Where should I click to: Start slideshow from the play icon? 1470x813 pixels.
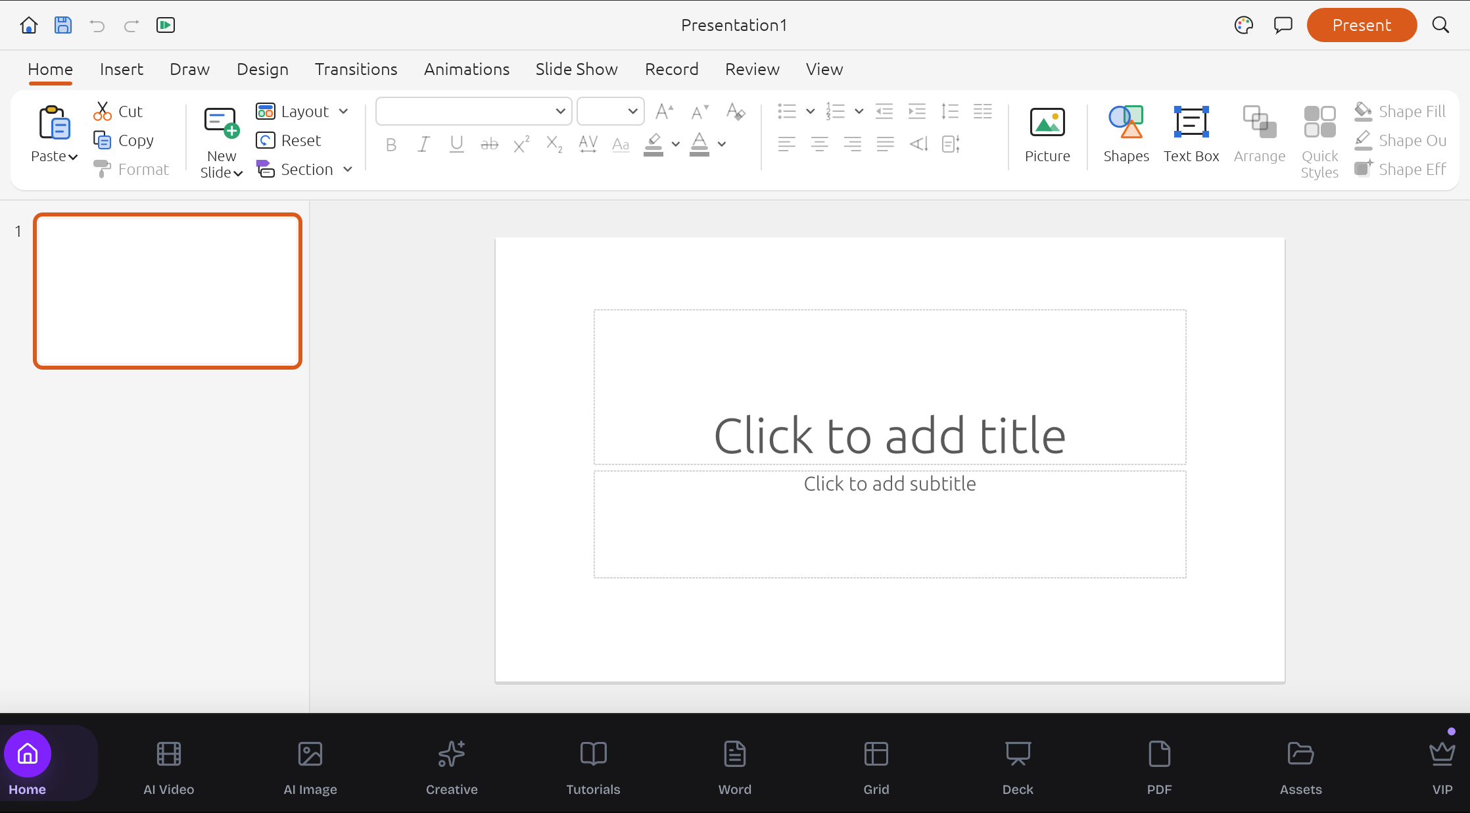pos(166,25)
